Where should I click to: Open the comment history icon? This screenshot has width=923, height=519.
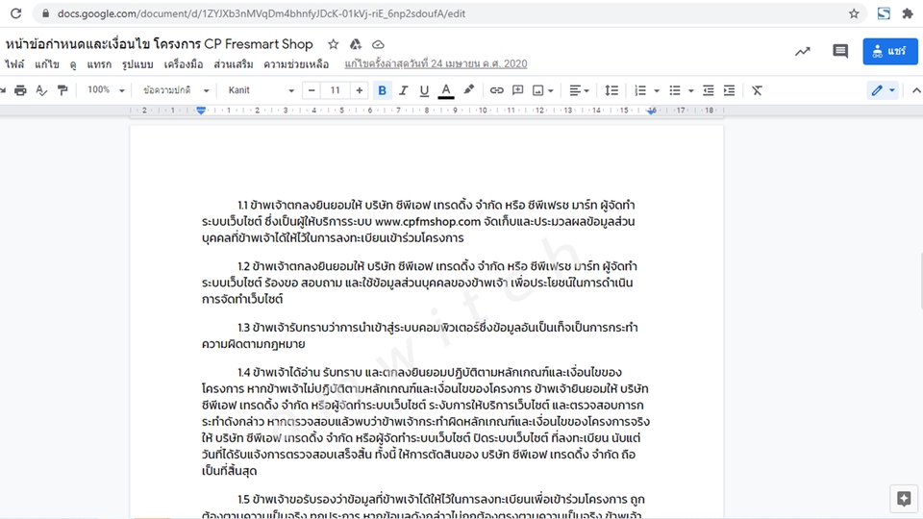840,51
